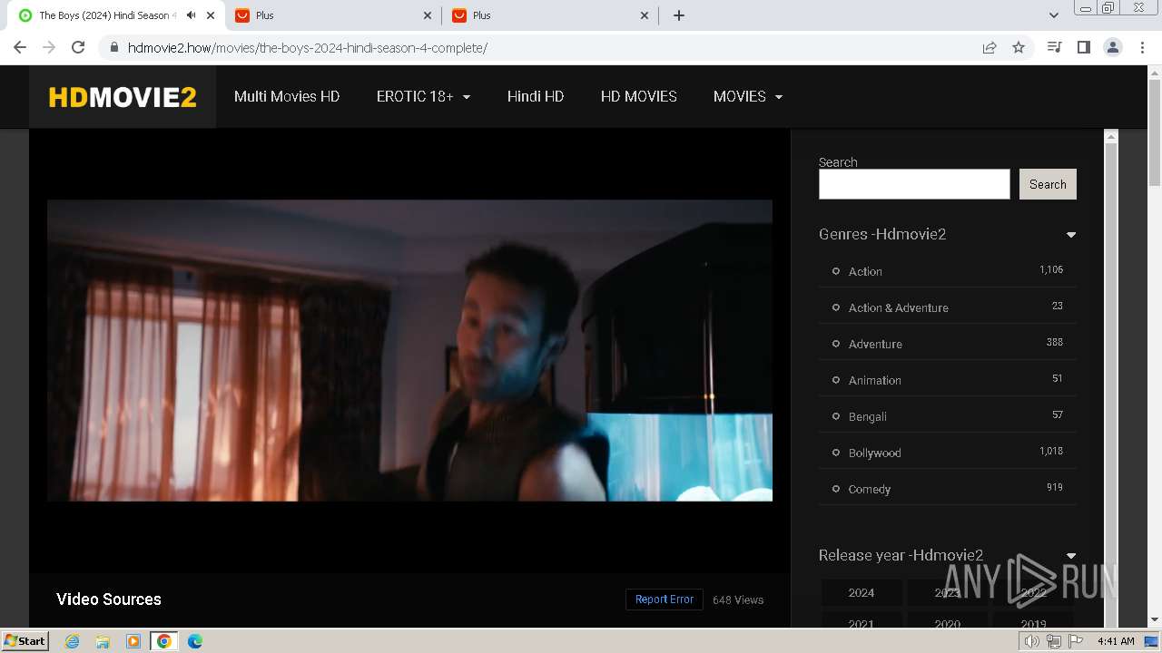Screen dimensions: 1162x653
Task: Open a new browser tab
Action: click(x=679, y=15)
